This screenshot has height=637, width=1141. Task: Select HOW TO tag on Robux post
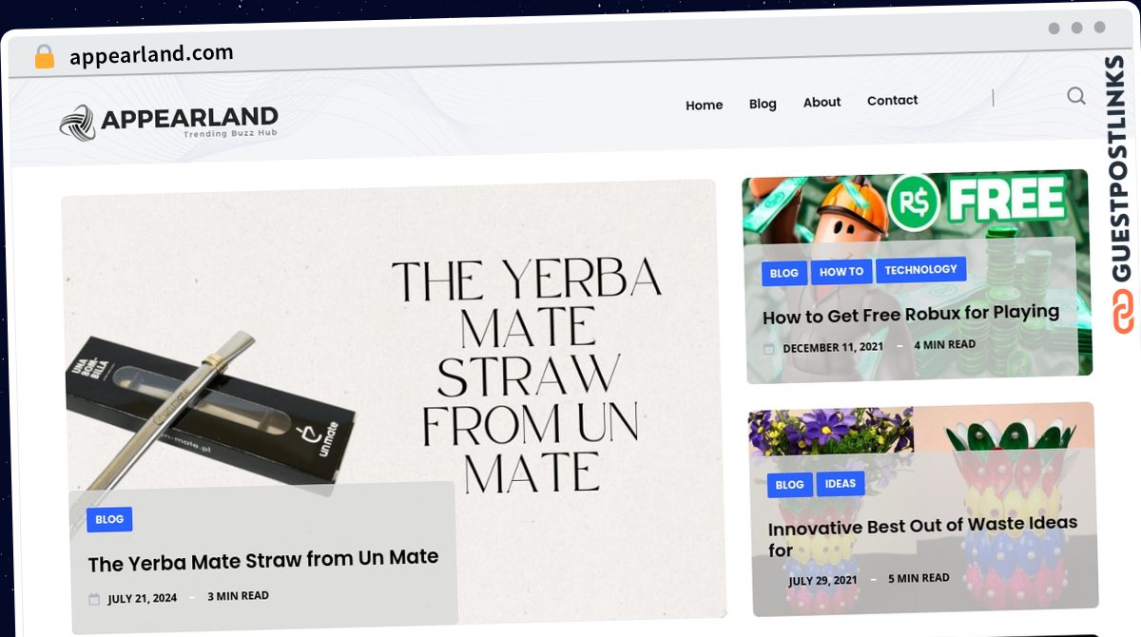(x=841, y=271)
